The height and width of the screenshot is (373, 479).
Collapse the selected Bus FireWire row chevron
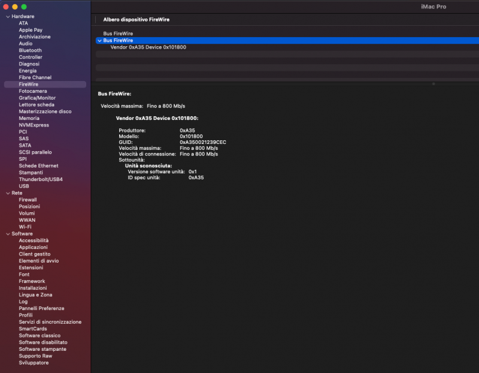click(x=99, y=40)
